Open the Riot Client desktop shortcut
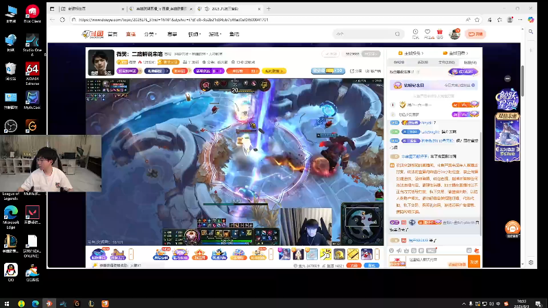The height and width of the screenshot is (308, 548). (x=32, y=14)
